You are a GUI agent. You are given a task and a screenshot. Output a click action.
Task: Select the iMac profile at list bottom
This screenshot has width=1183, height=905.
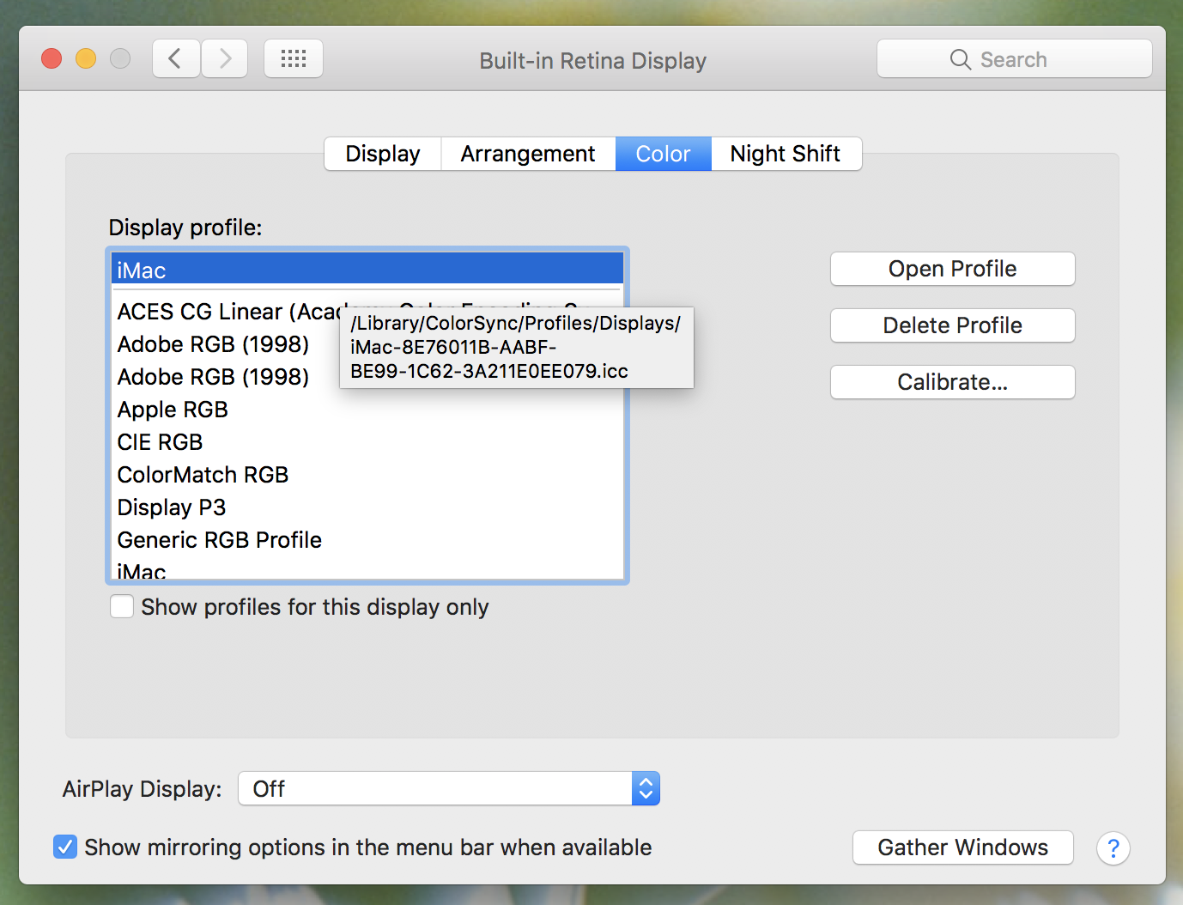coord(367,569)
